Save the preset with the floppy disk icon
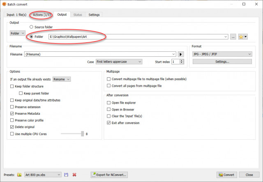 66,175
